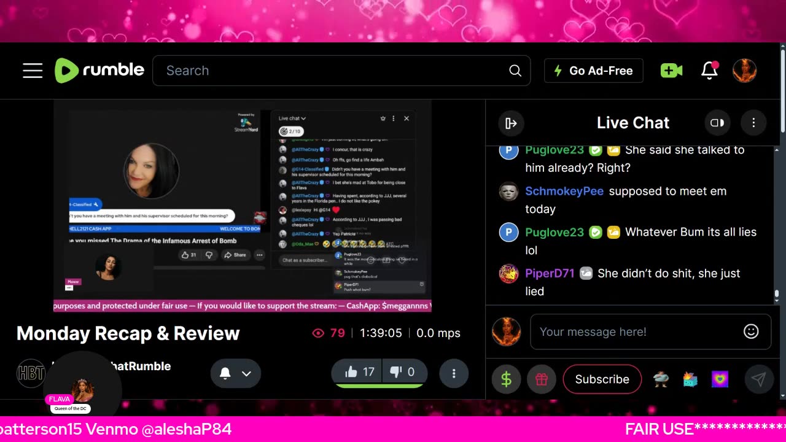The width and height of the screenshot is (786, 442).
Task: Open the gift subscriptions icon
Action: 541,379
